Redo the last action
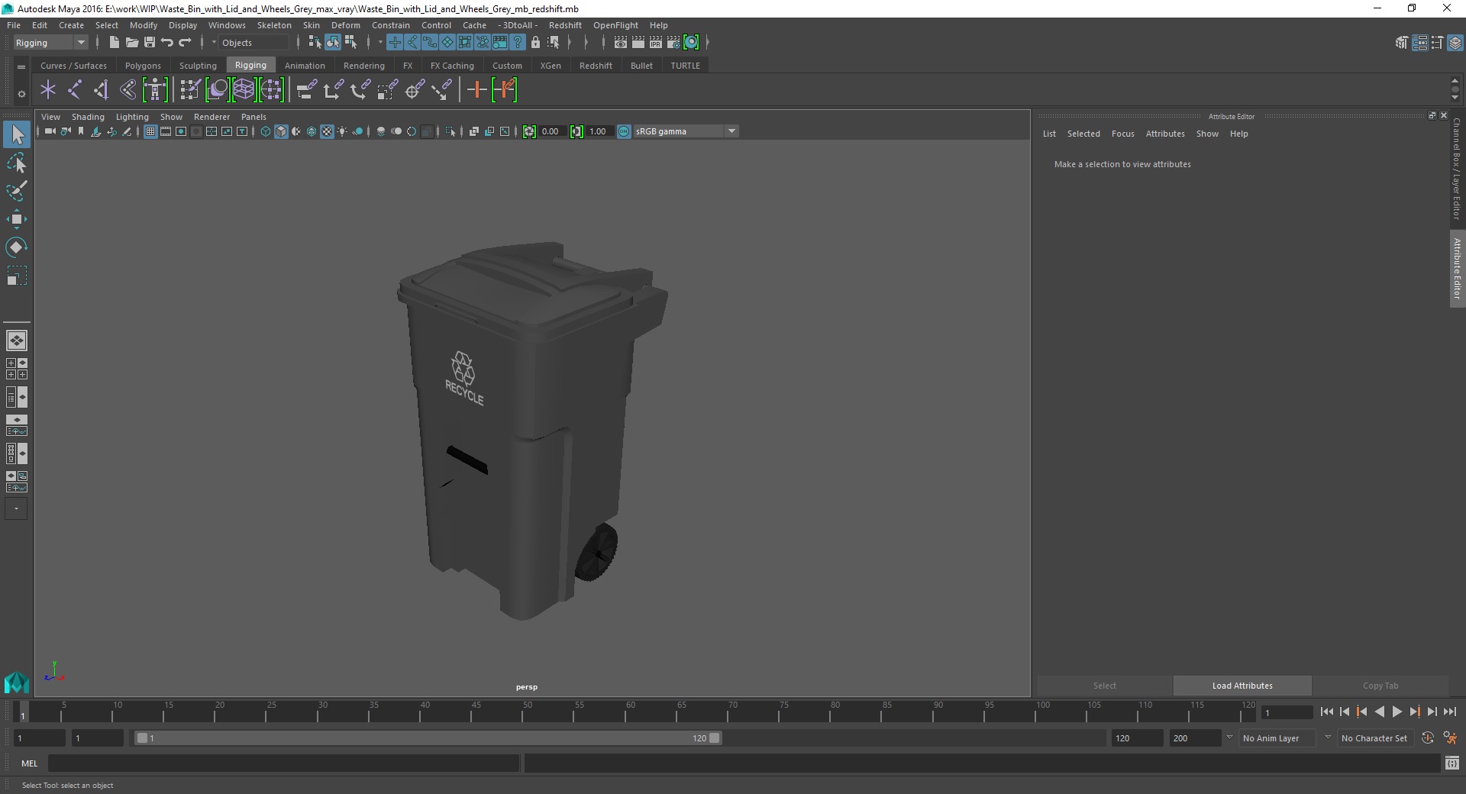 (x=185, y=43)
